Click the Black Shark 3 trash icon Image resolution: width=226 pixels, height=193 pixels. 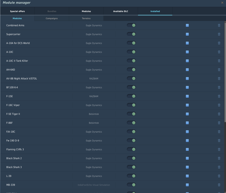pyautogui.click(x=219, y=167)
